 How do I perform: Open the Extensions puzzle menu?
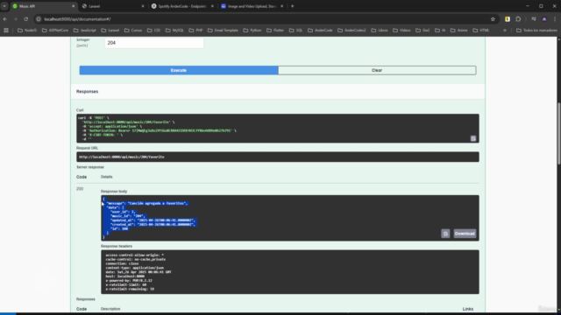[518, 19]
